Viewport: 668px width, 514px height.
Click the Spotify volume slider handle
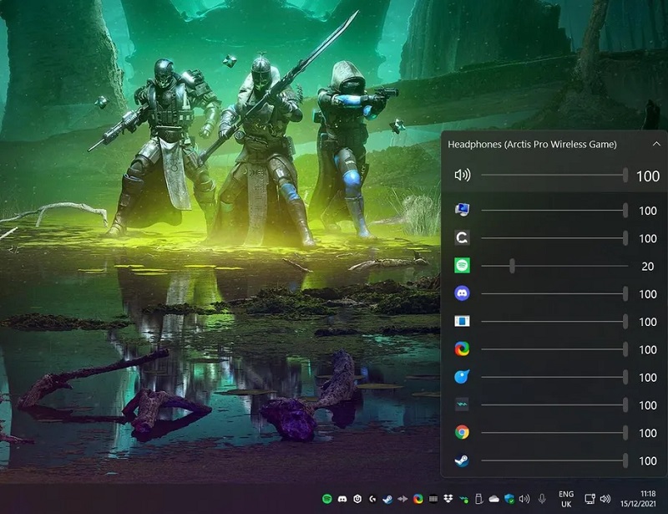pos(512,266)
